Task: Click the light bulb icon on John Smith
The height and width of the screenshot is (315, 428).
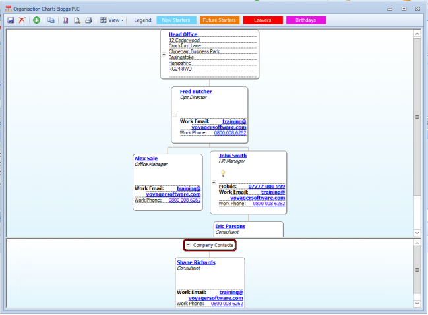Action: 223,173
